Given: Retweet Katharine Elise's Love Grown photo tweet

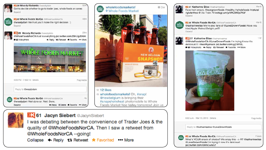Looking at the screenshot, I should (x=218, y=47).
